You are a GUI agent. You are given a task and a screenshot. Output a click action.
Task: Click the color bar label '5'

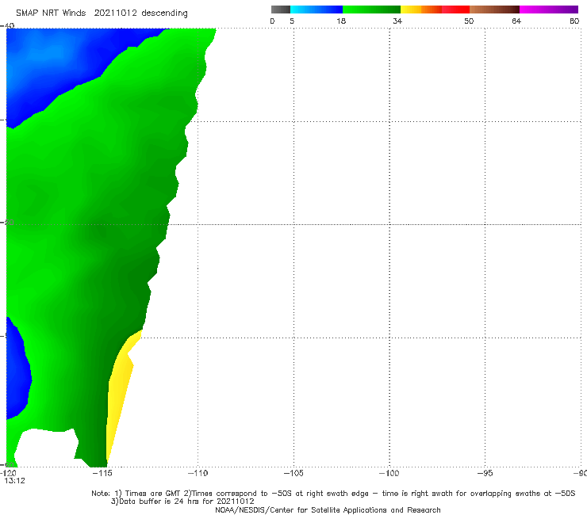292,21
